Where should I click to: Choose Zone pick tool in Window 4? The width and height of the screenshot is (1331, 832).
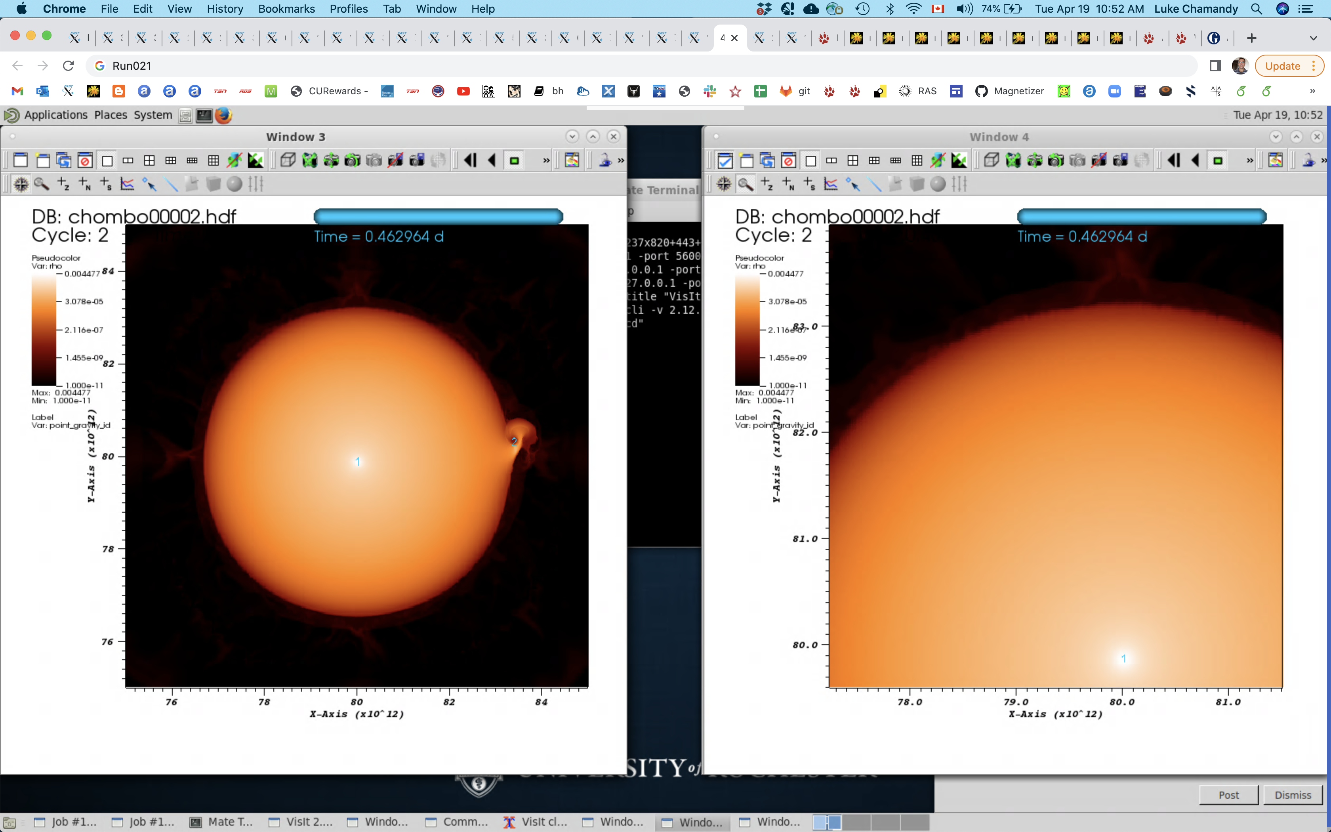pyautogui.click(x=767, y=184)
